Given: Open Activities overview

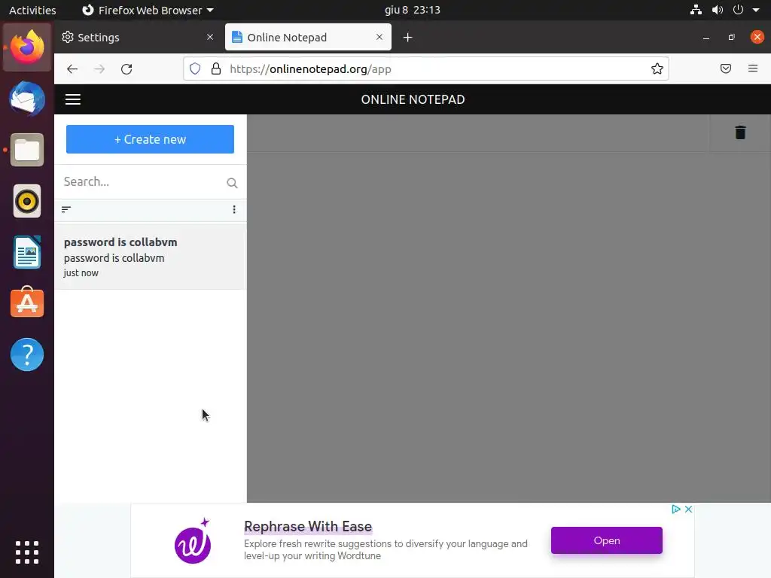Looking at the screenshot, I should pos(32,10).
